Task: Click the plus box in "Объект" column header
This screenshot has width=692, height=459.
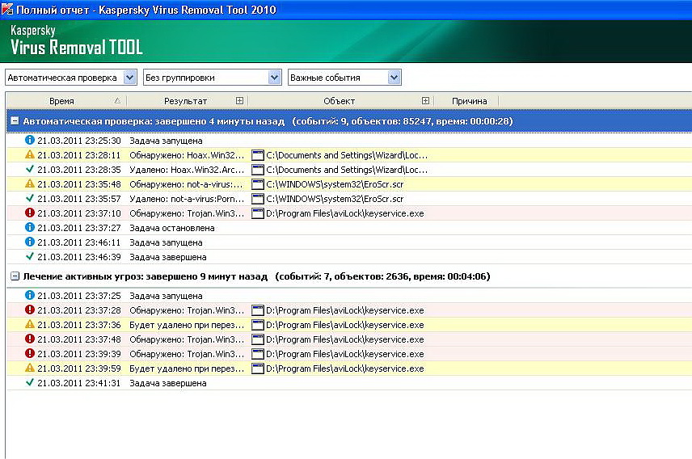Action: [x=425, y=101]
